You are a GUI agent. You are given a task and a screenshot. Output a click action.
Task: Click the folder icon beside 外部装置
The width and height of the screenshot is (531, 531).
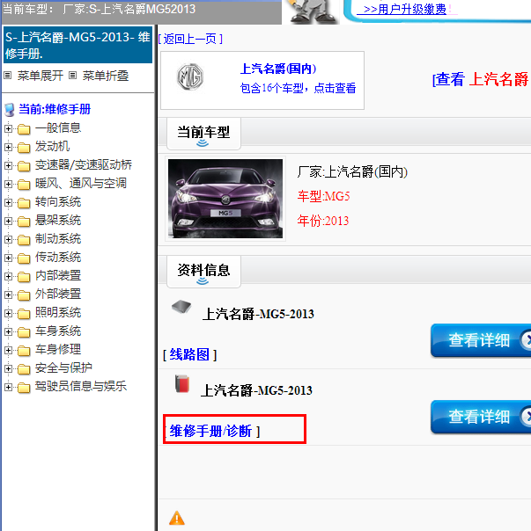tap(24, 295)
